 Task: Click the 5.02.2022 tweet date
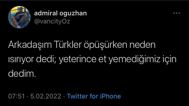pyautogui.click(x=45, y=96)
